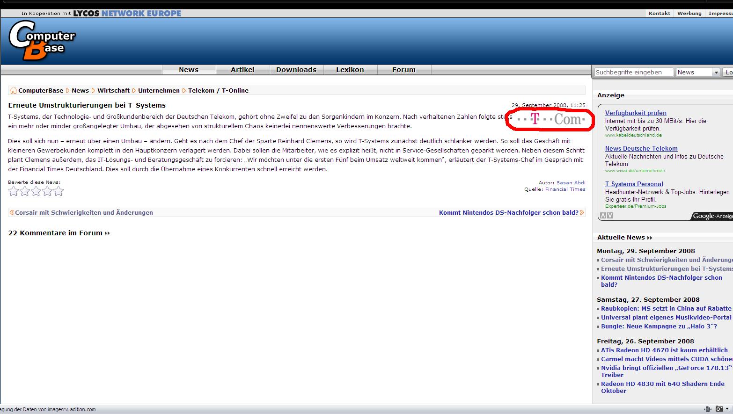Screen dimensions: 733x414
Task: Rate the news with three stars
Action: 36,191
